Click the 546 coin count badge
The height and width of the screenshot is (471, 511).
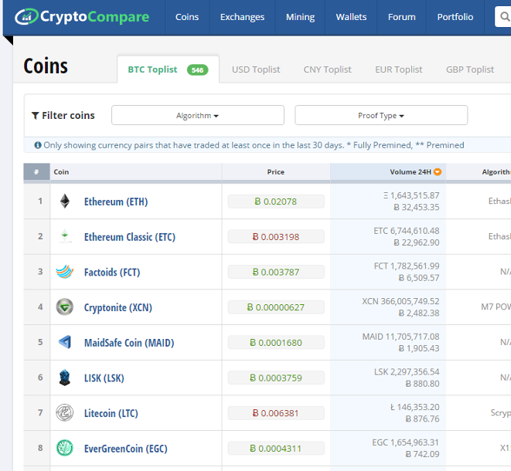(x=197, y=70)
